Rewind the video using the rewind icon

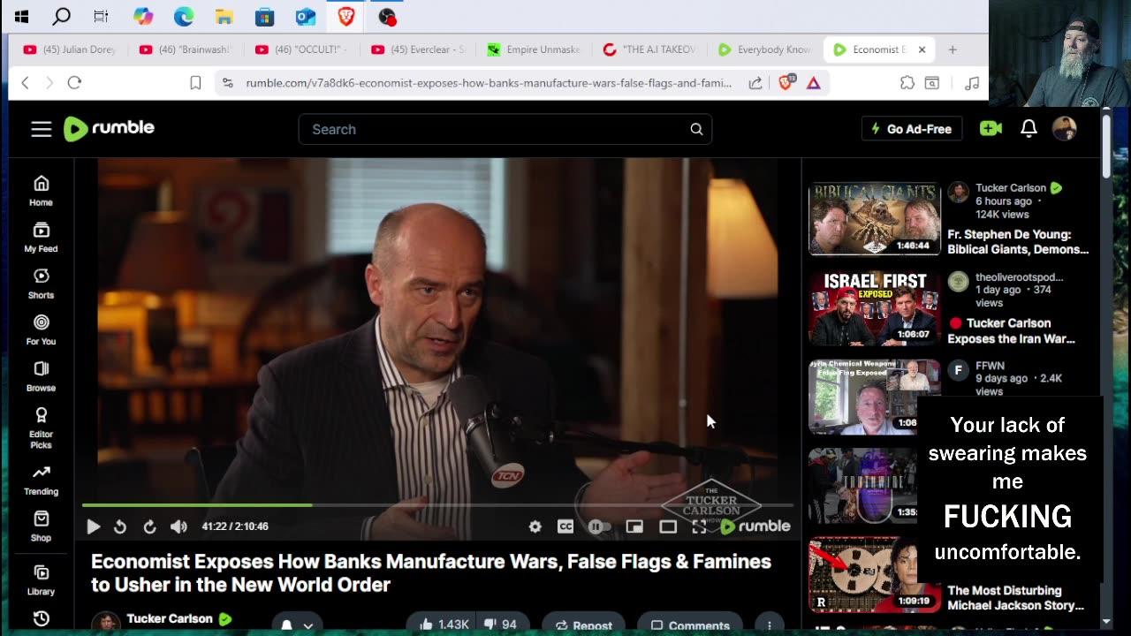click(x=120, y=526)
